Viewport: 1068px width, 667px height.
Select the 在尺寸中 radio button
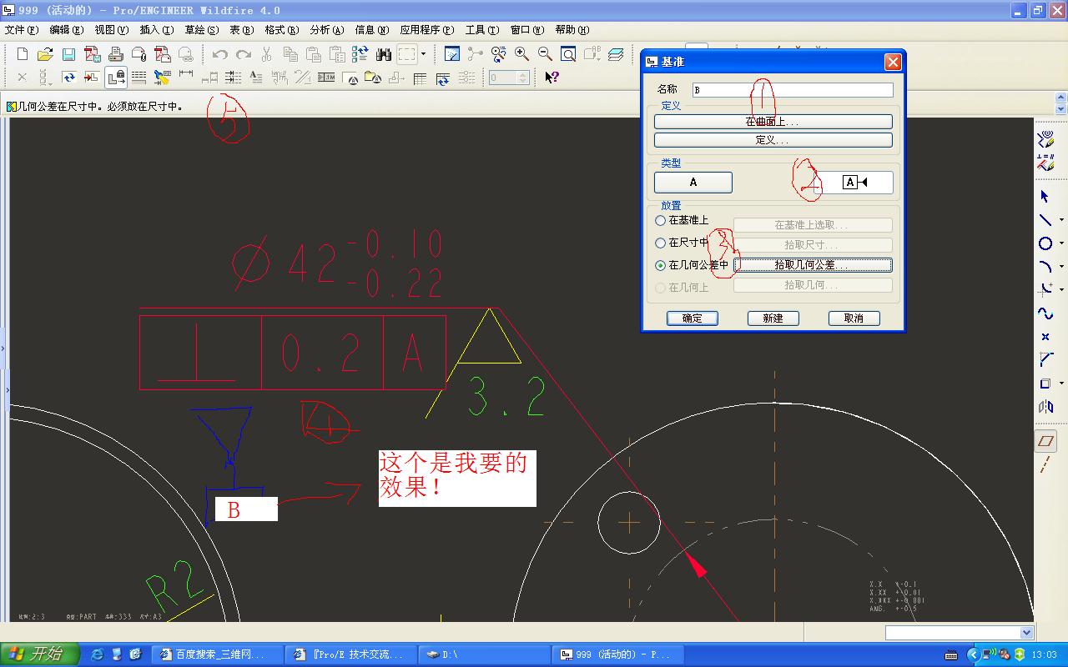click(x=661, y=243)
